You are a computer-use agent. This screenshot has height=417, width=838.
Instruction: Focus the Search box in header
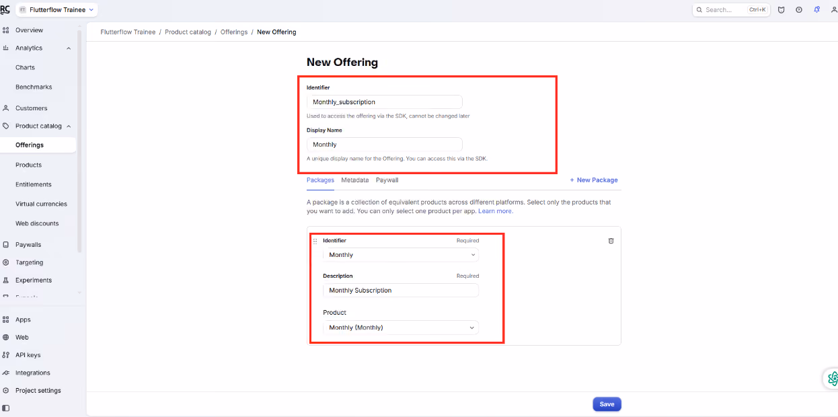(730, 10)
